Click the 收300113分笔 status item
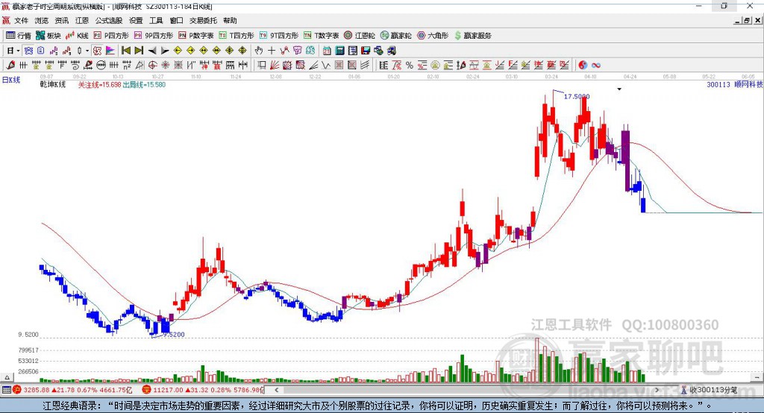This screenshot has height=413, width=764. click(x=709, y=390)
